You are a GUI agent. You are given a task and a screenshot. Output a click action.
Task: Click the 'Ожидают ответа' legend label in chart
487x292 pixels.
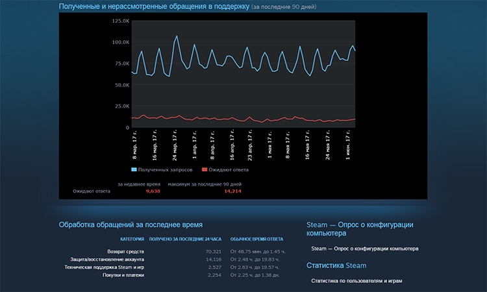pos(229,170)
